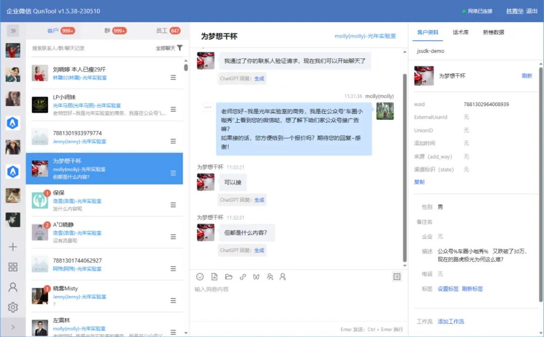This screenshot has width=544, height=337.
Task: Open menu icon on 7881301933979774 row
Action: [x=173, y=141]
